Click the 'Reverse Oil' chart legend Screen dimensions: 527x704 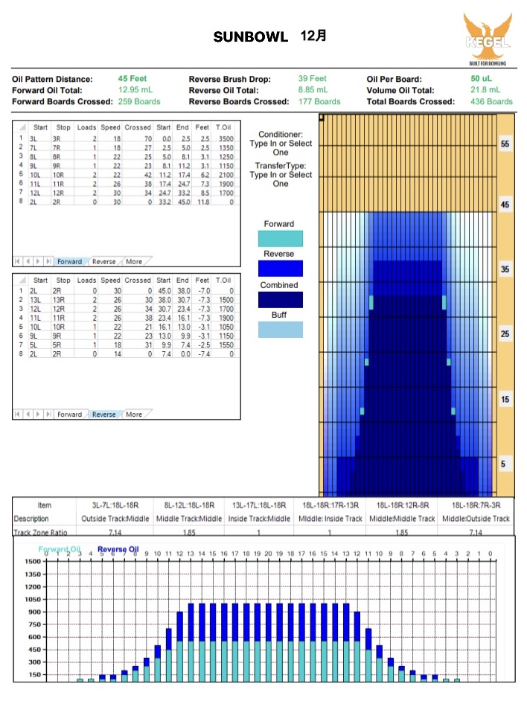[118, 549]
